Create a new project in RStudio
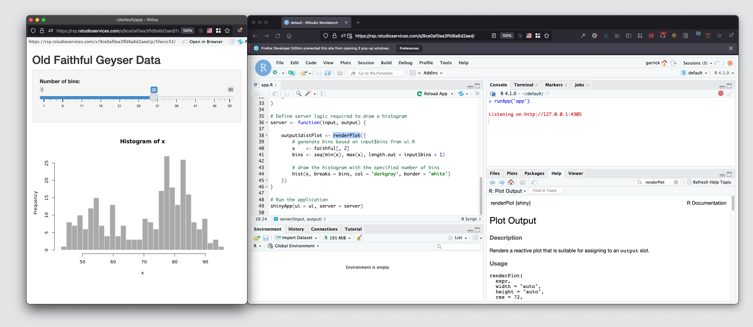This screenshot has width=753, height=327. (292, 73)
